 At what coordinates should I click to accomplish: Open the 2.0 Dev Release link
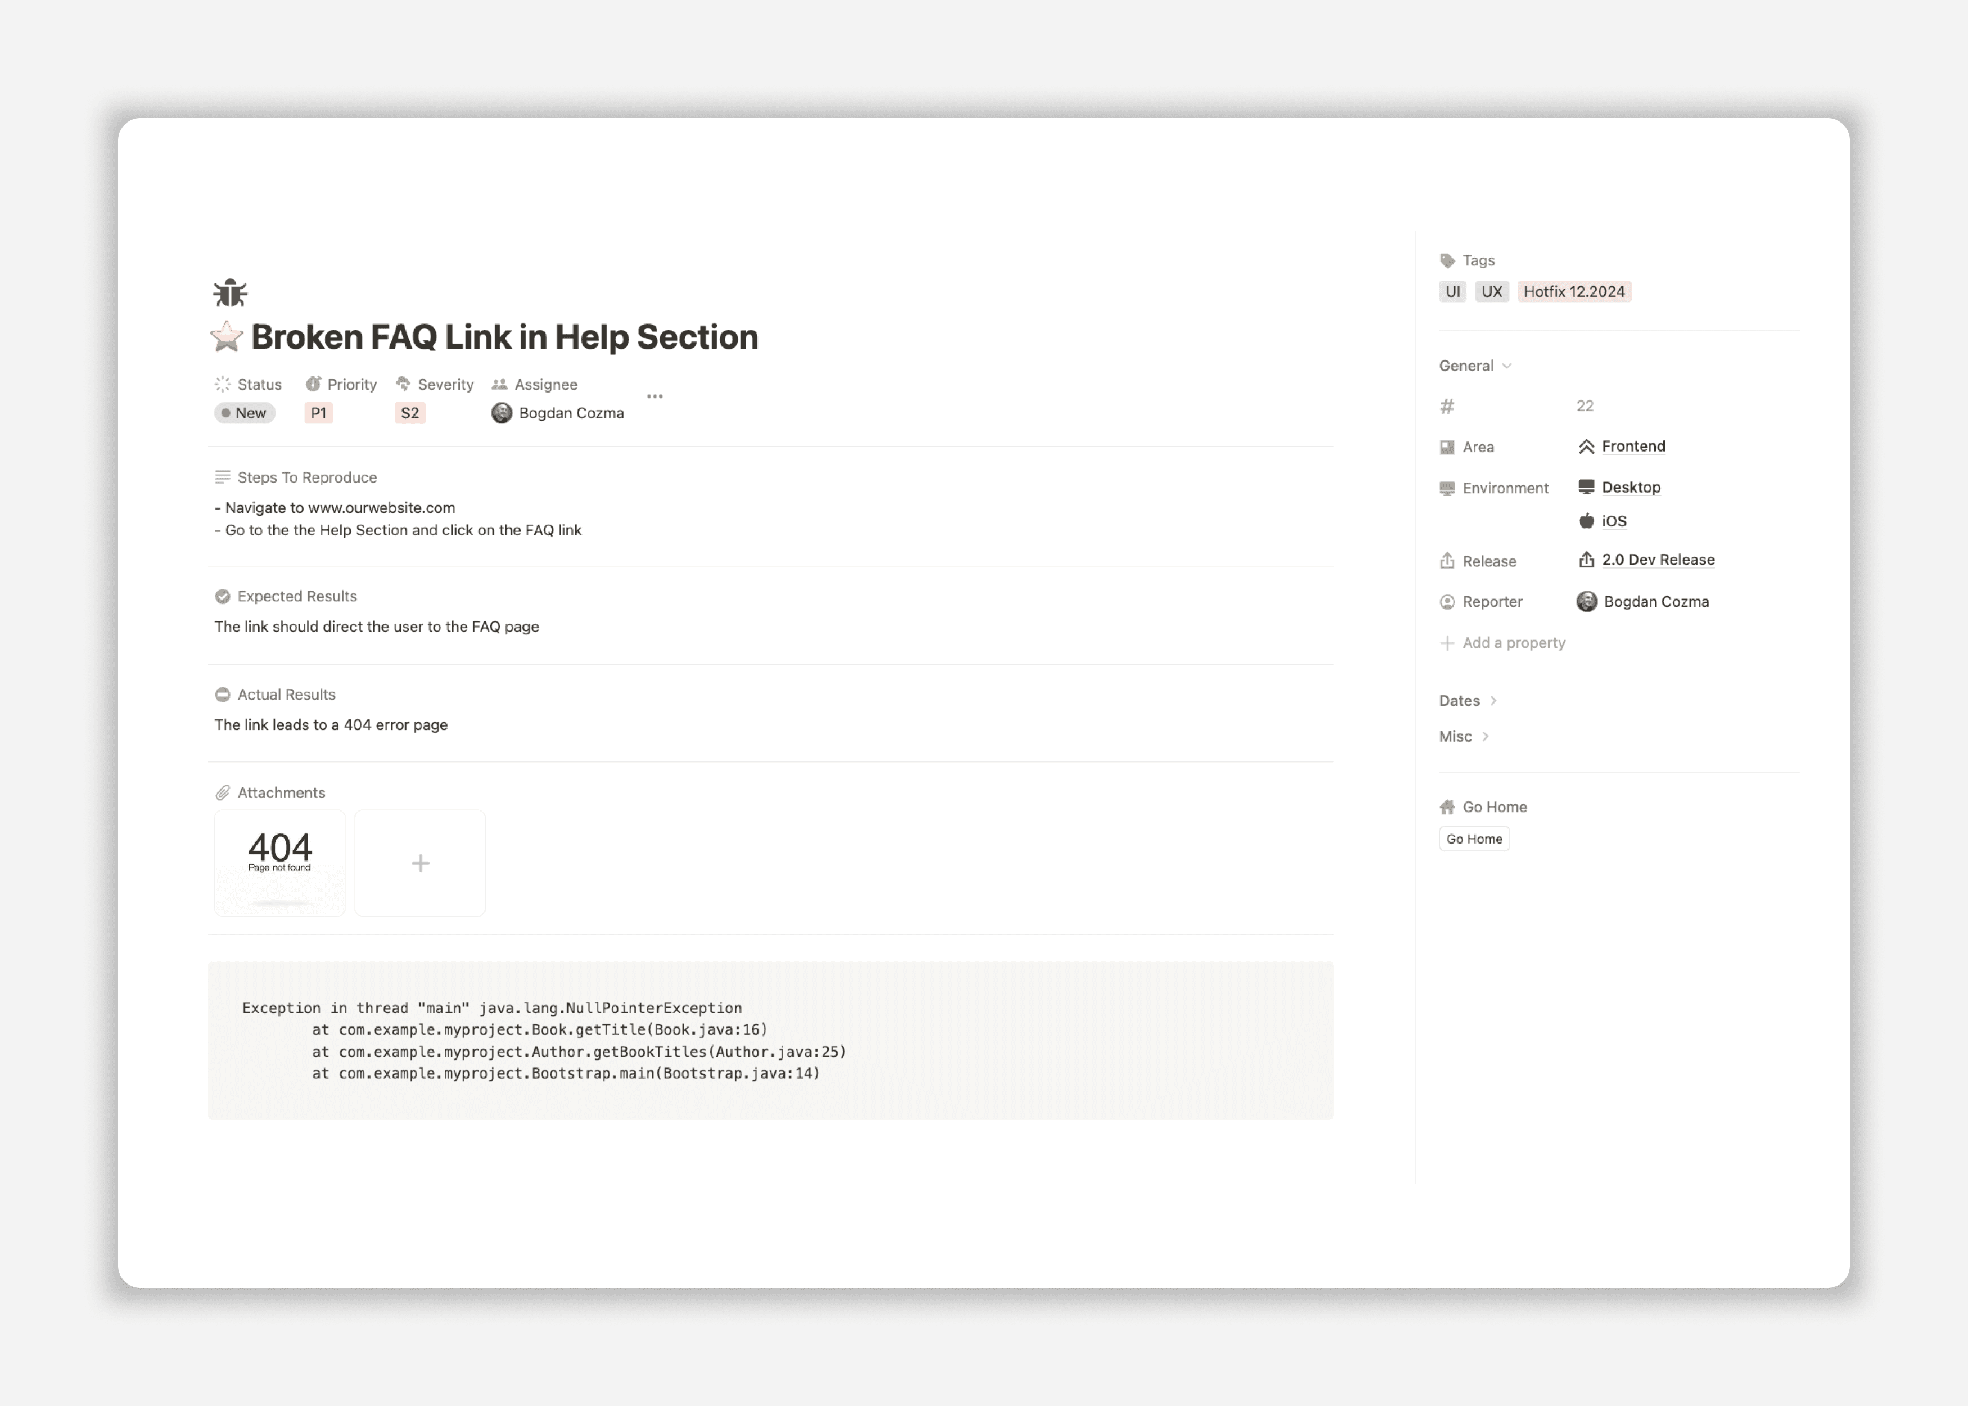click(x=1658, y=559)
